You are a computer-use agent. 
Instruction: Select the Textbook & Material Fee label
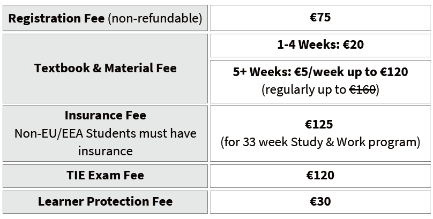coord(105,69)
